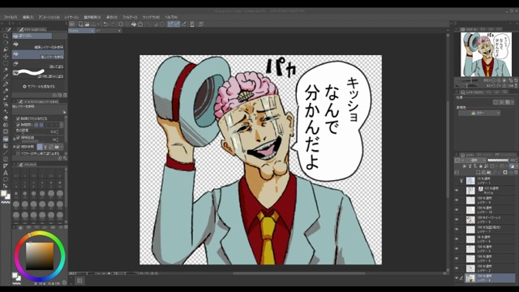
Task: Toggle 複数参照 checkbox
Action: (x=18, y=146)
